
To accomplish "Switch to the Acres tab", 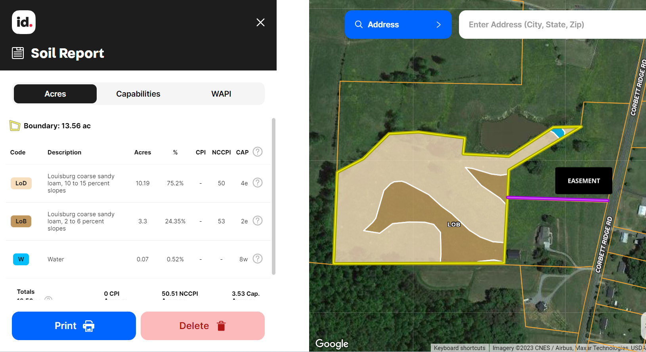I will [x=55, y=94].
